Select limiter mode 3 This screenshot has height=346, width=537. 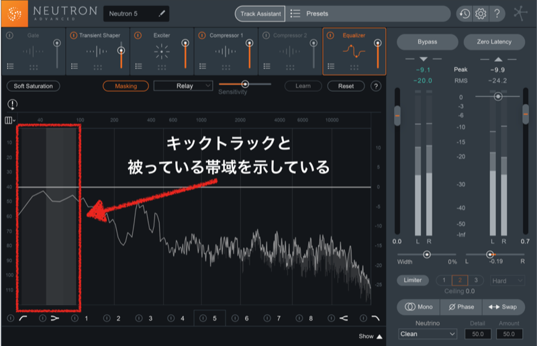[x=476, y=280]
